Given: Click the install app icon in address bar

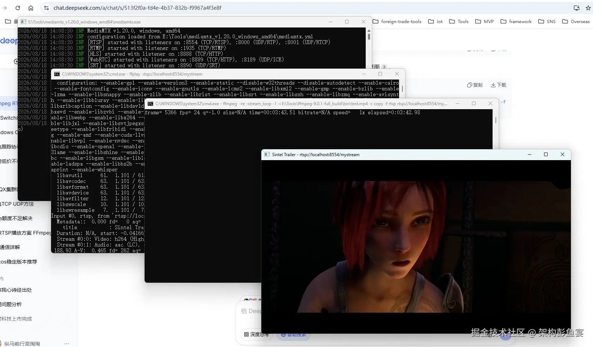Looking at the screenshot, I should pos(576,8).
